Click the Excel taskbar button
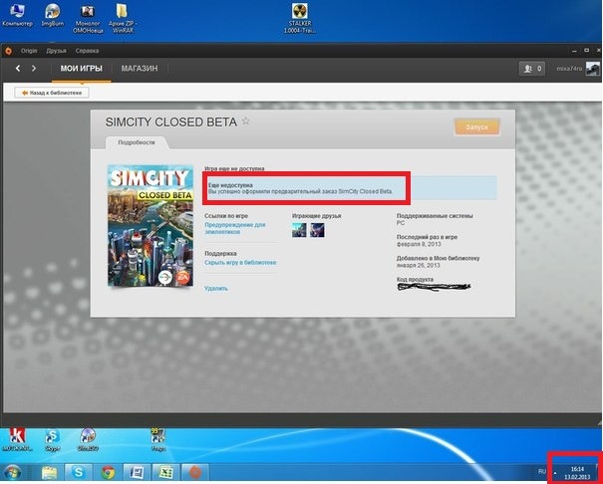The width and height of the screenshot is (603, 484). pos(165,472)
